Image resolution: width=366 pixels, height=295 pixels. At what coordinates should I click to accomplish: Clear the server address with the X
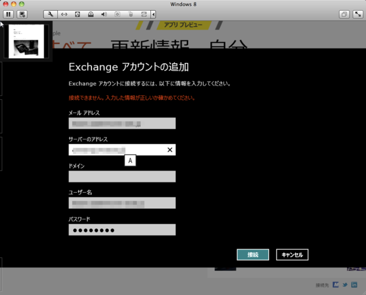[170, 149]
